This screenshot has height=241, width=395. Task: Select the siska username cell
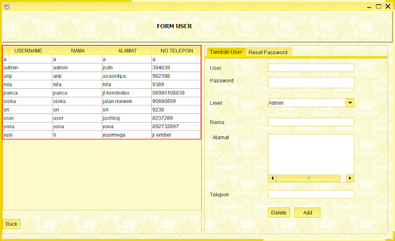click(27, 101)
